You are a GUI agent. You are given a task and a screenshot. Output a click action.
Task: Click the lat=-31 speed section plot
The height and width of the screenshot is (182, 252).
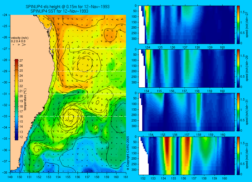click(x=186, y=112)
